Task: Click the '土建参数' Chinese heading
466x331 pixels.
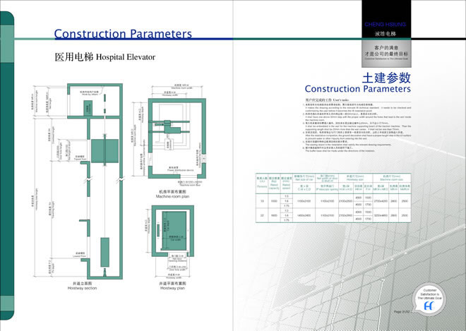Action: 386,78
